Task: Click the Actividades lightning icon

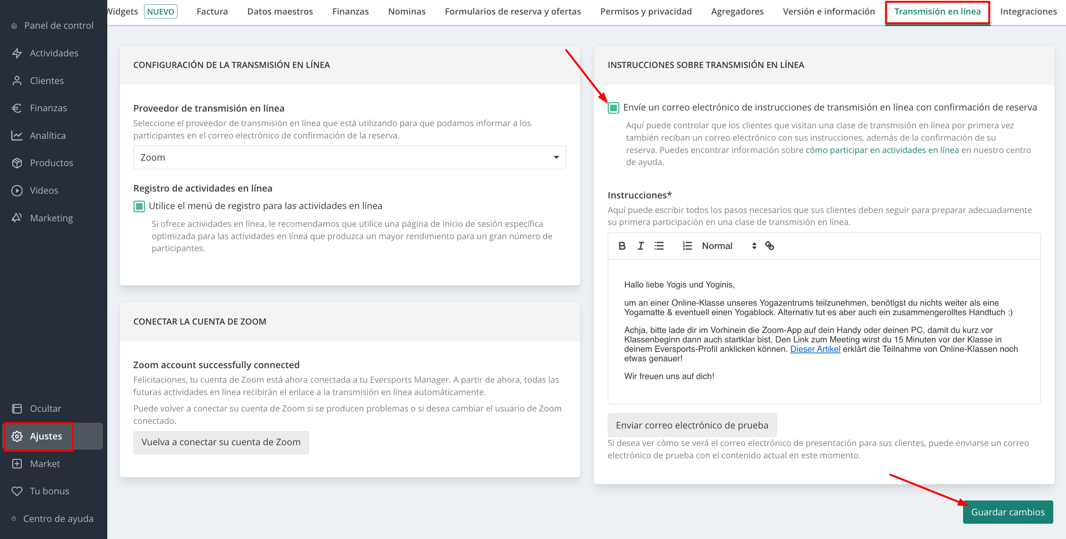Action: coord(17,53)
